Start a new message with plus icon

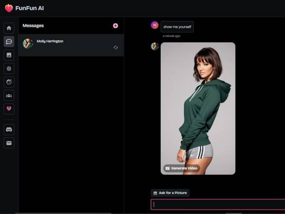point(115,26)
